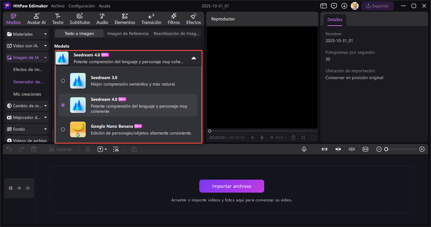Click the timeline zoom slider

click(x=401, y=149)
